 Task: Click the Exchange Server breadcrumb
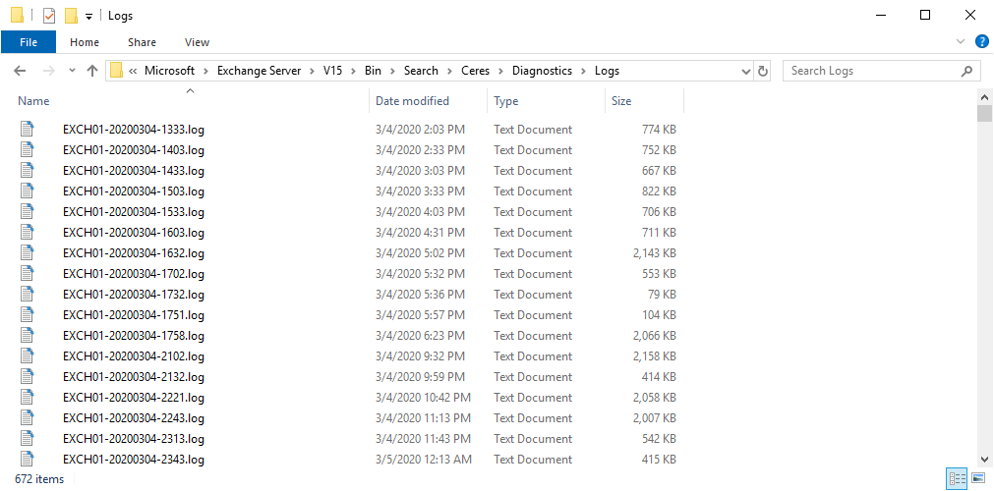tap(259, 71)
